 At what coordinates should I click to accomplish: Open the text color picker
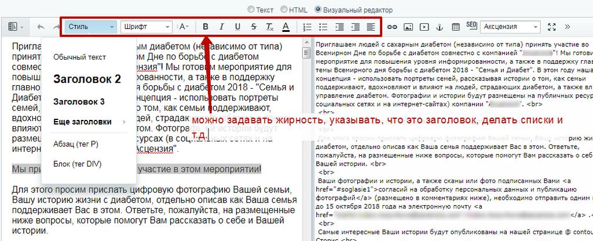286,27
